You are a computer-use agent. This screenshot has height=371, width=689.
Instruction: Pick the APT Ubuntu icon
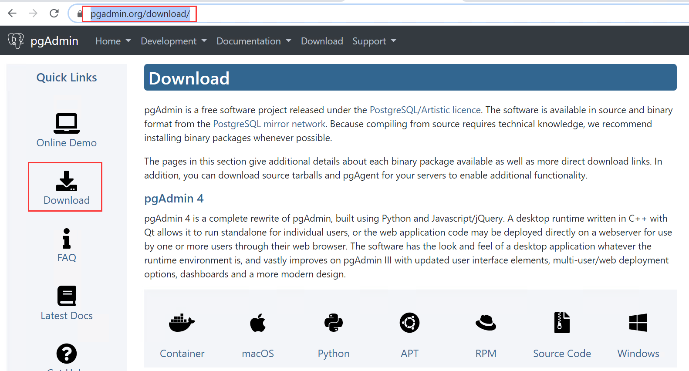[409, 323]
